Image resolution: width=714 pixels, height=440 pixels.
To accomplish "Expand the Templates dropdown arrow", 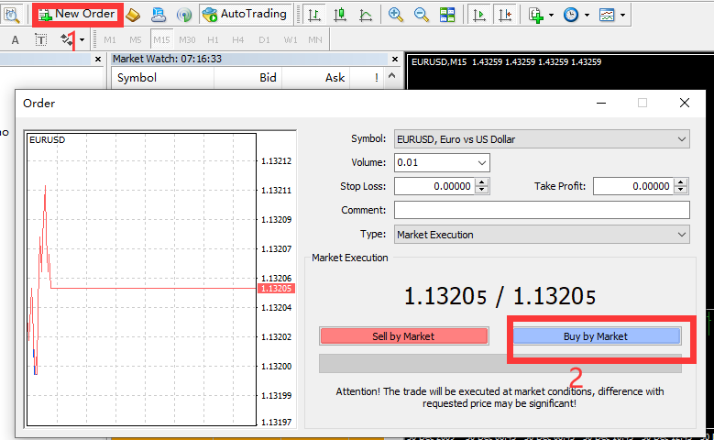I will click(622, 15).
